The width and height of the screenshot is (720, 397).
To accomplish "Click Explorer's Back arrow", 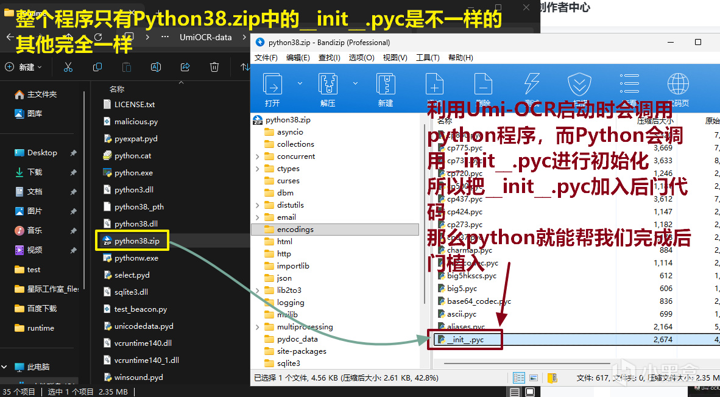I will (x=10, y=37).
